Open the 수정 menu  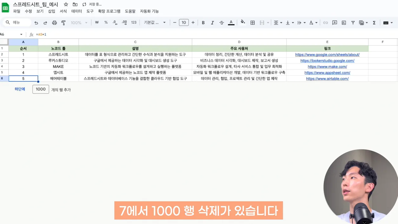click(28, 11)
